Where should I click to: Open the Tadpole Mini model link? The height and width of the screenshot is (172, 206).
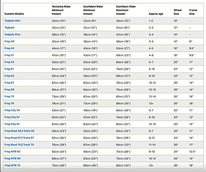[x=12, y=21]
